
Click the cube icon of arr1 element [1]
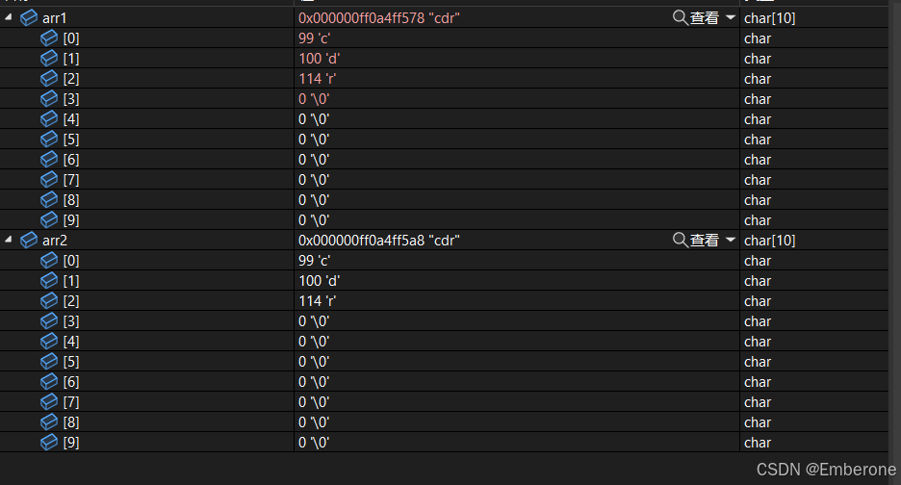(x=49, y=58)
